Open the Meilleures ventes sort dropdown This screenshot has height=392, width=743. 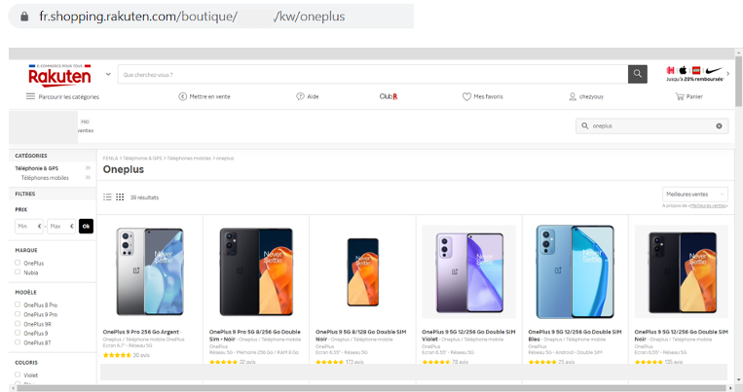pos(694,195)
